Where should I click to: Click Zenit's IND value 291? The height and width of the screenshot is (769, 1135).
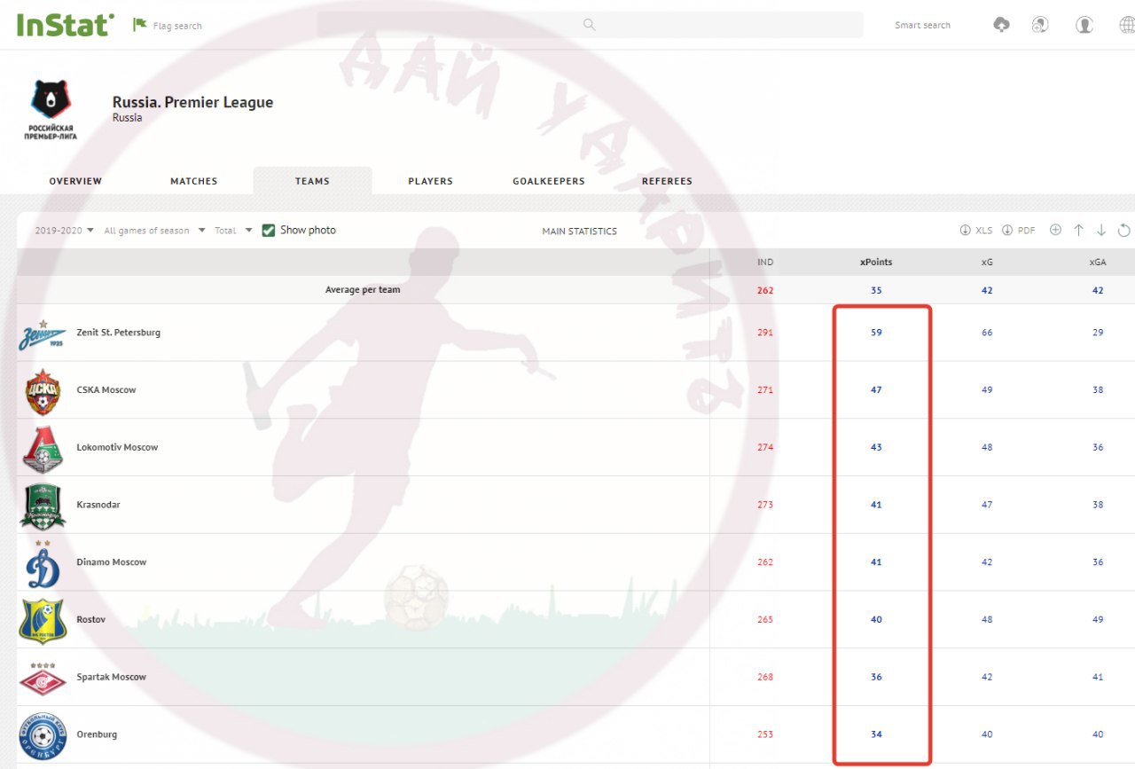765,333
